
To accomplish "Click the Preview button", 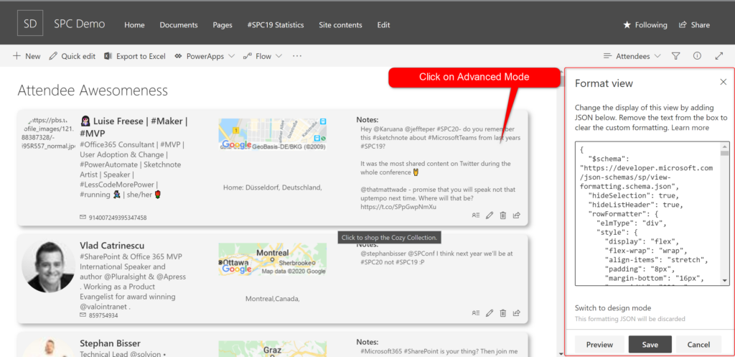I will point(599,344).
